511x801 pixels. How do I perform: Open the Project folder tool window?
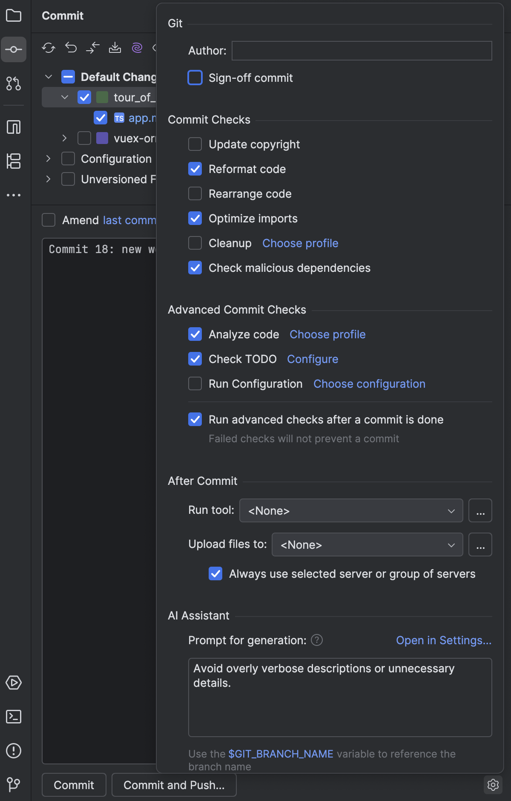tap(14, 16)
